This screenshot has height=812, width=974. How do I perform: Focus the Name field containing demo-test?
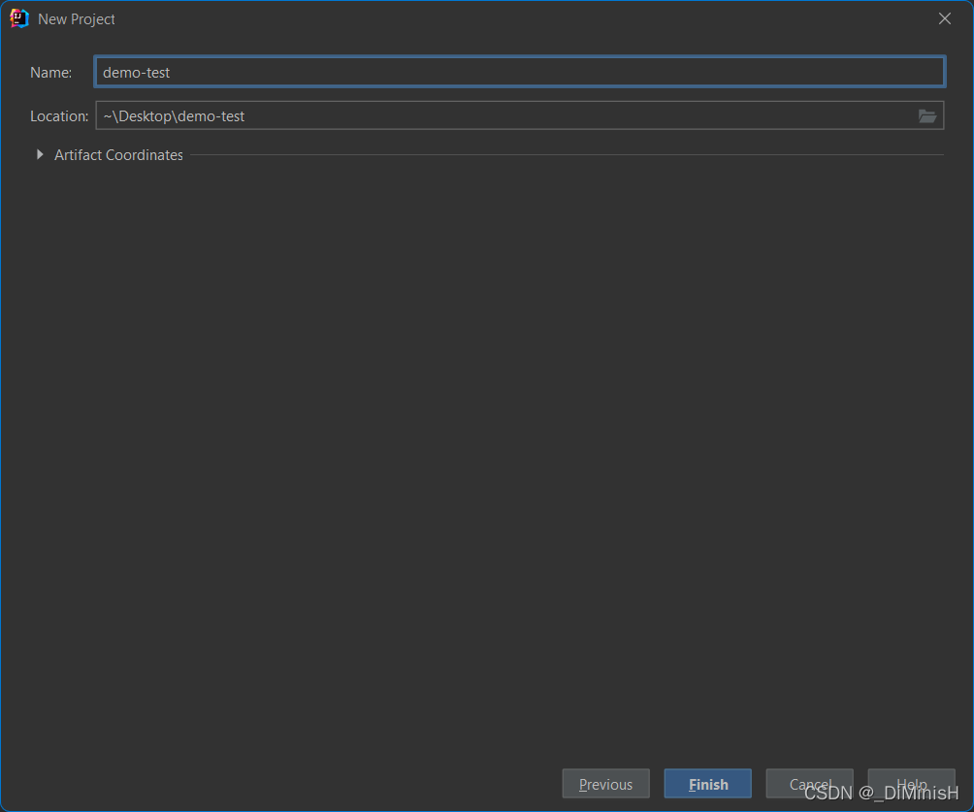pyautogui.click(x=520, y=72)
